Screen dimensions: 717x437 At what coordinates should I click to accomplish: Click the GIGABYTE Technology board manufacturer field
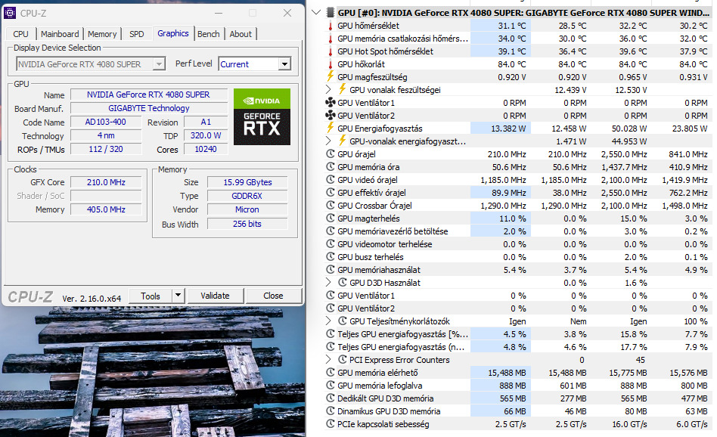pyautogui.click(x=148, y=108)
